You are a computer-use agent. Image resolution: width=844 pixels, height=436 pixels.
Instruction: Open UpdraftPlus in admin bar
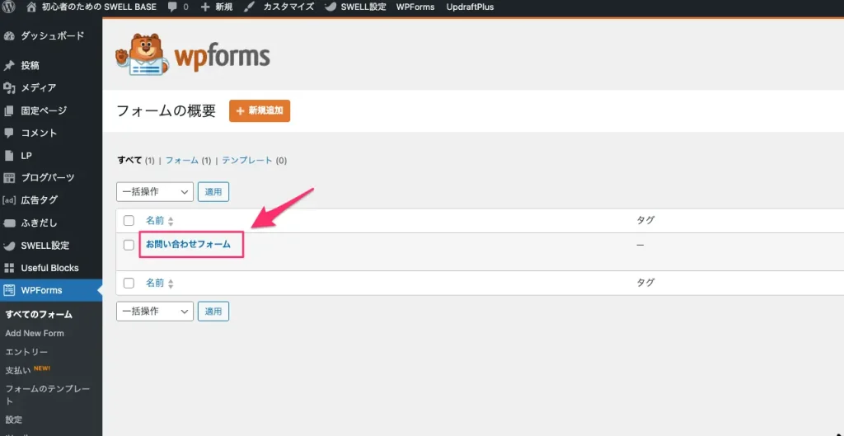[x=470, y=7]
